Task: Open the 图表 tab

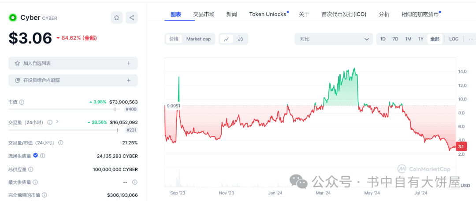Action: [x=176, y=14]
